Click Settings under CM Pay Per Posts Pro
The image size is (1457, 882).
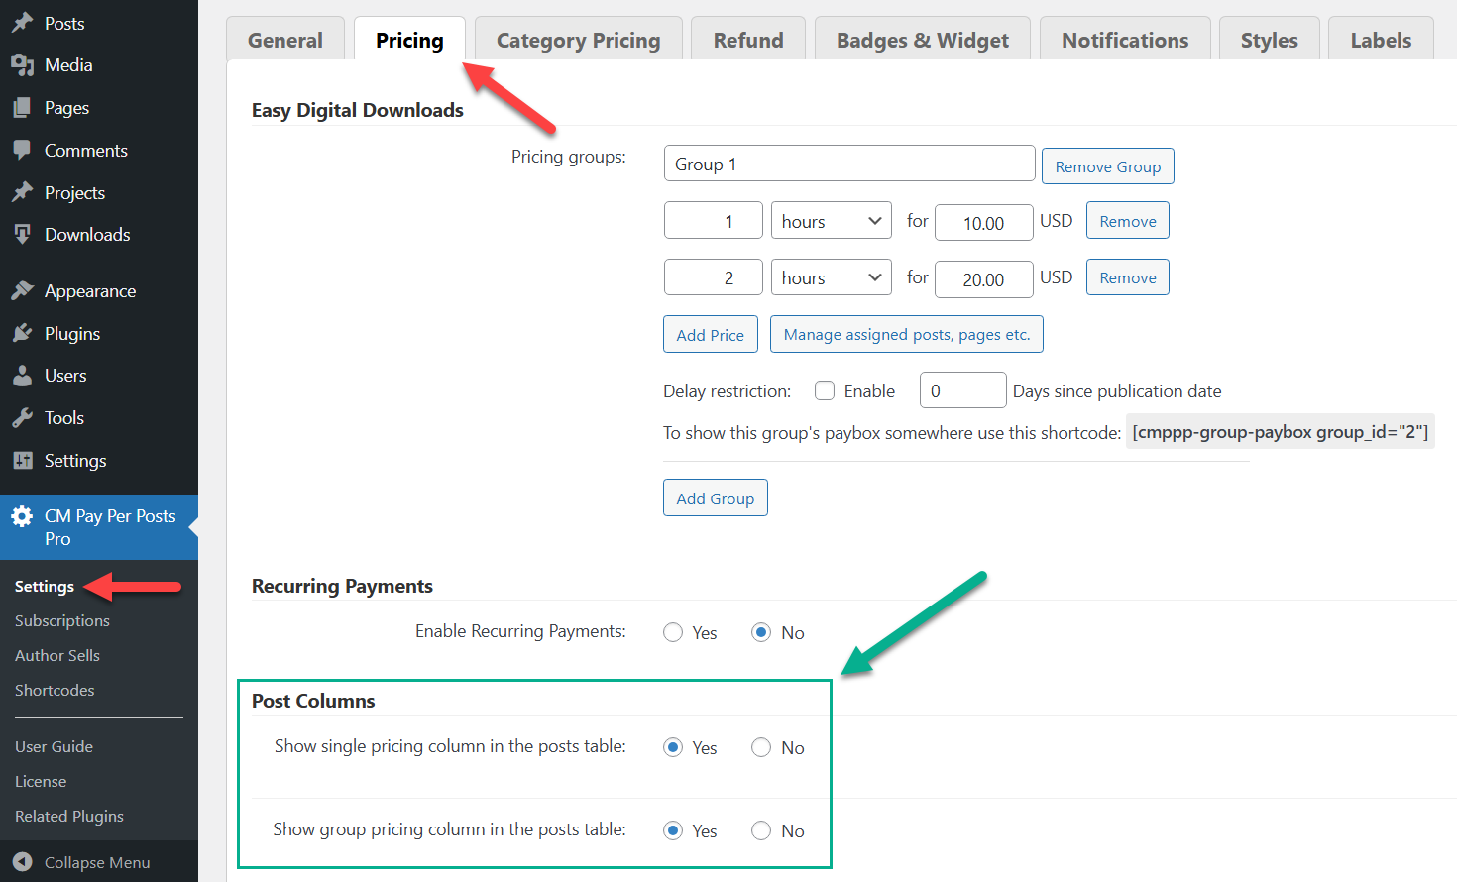pyautogui.click(x=45, y=587)
